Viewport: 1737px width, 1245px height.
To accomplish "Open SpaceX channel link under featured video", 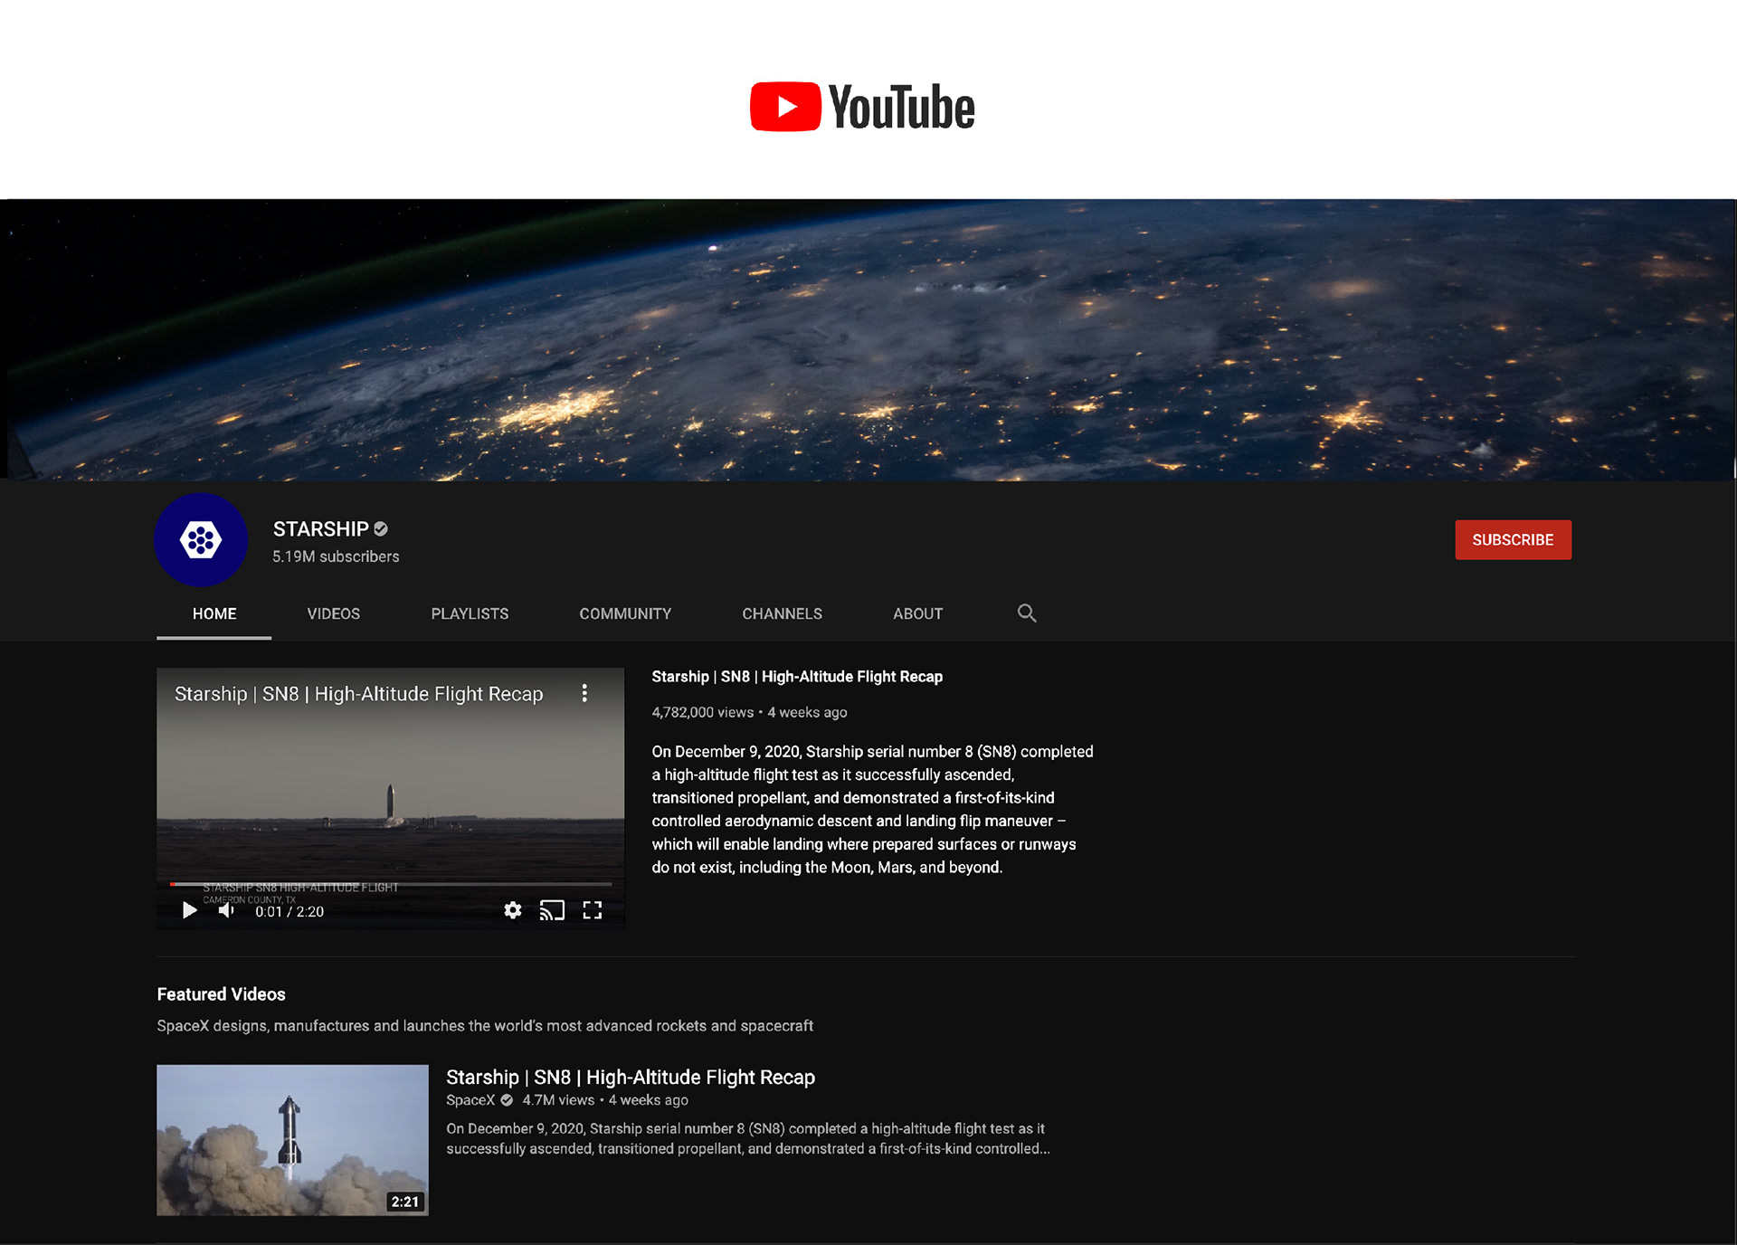I will [x=470, y=1100].
